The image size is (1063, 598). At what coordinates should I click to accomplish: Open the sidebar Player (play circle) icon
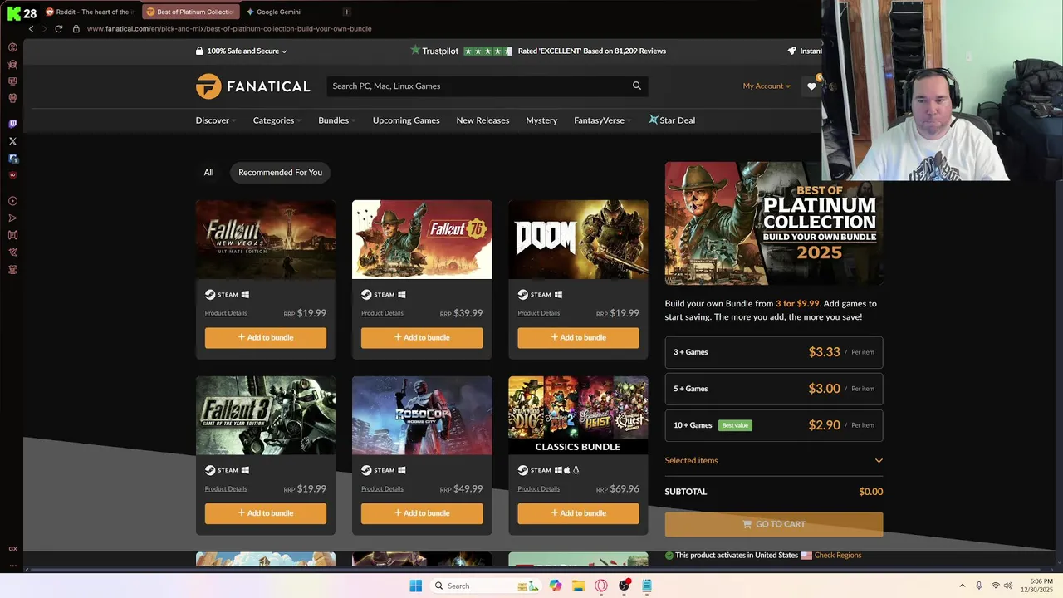coord(12,201)
